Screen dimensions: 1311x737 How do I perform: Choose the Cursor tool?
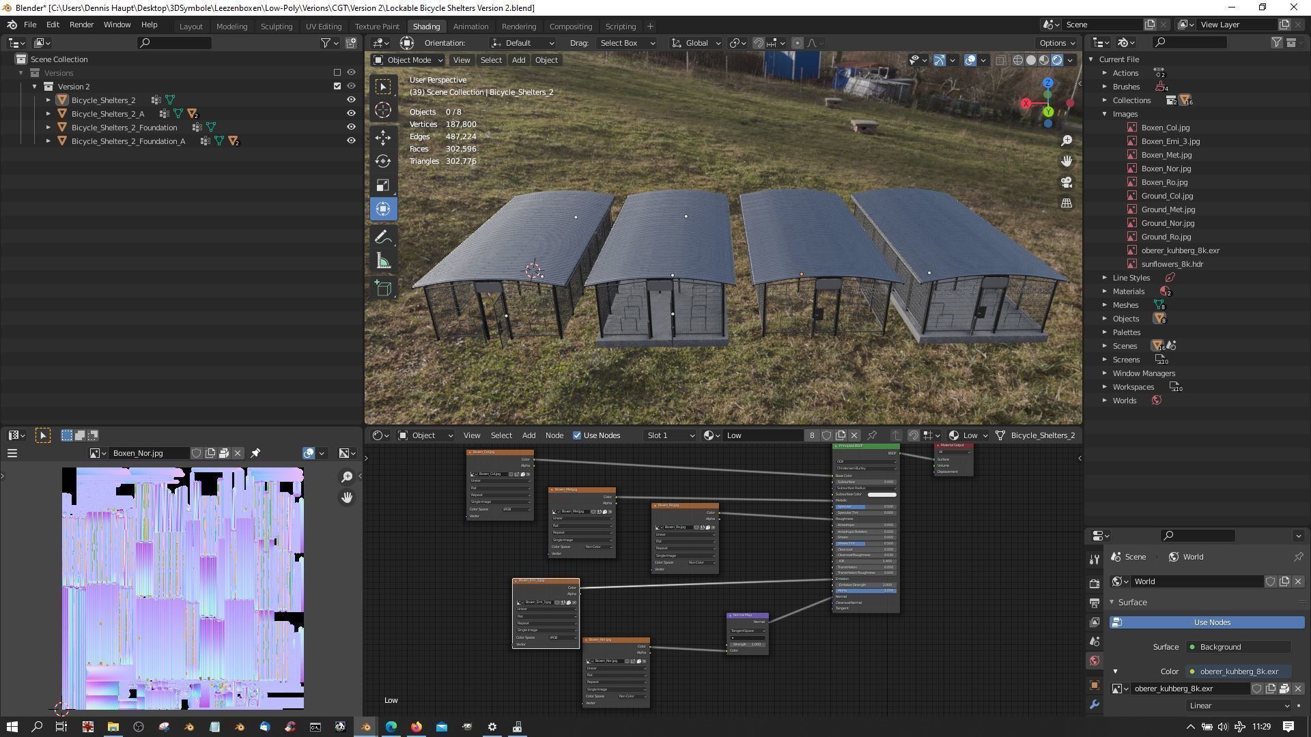point(383,110)
